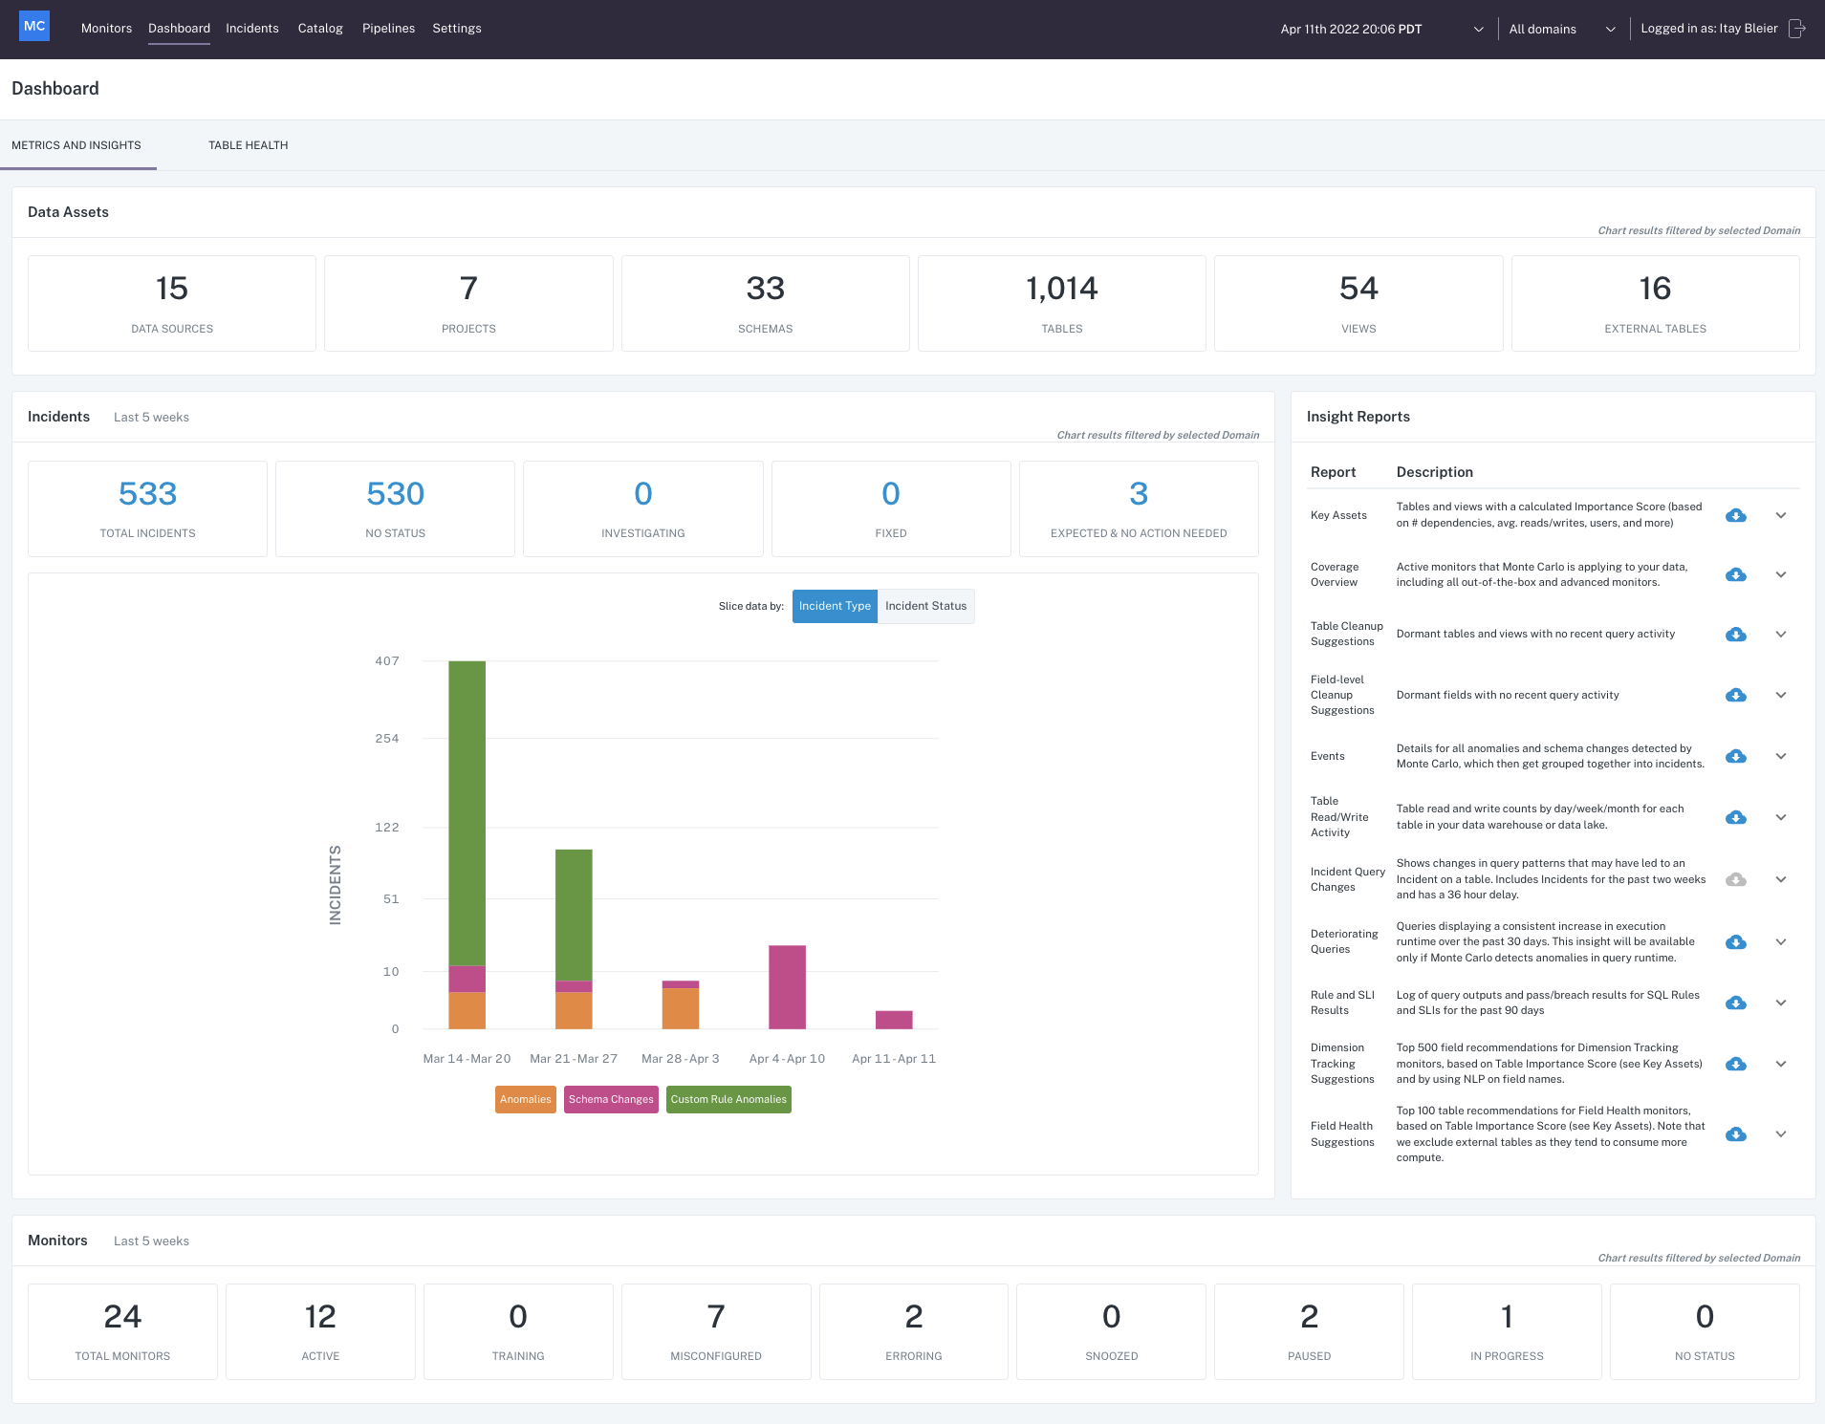This screenshot has width=1825, height=1424.
Task: Click the 1 In Progress monitors card
Action: pos(1508,1331)
